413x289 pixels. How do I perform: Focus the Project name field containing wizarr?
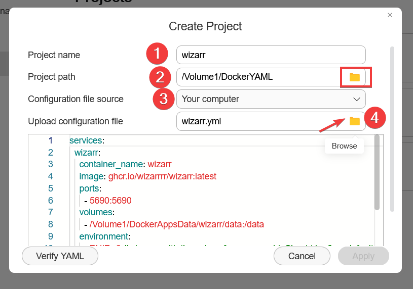271,55
